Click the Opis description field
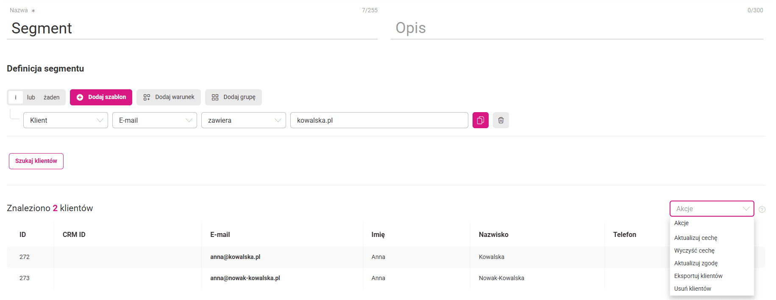 click(576, 28)
